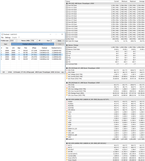Click the 177.4511 GFlops peak status entry
This screenshot has width=145, height=161.
click(x=27, y=72)
